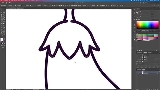
Task: Open the Effect menu
Action: click(x=26, y=1)
